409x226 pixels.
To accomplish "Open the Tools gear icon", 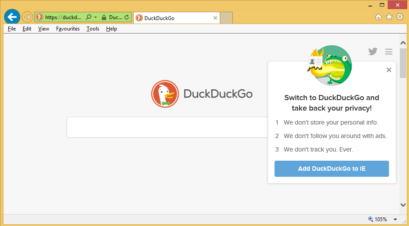I will (x=399, y=17).
